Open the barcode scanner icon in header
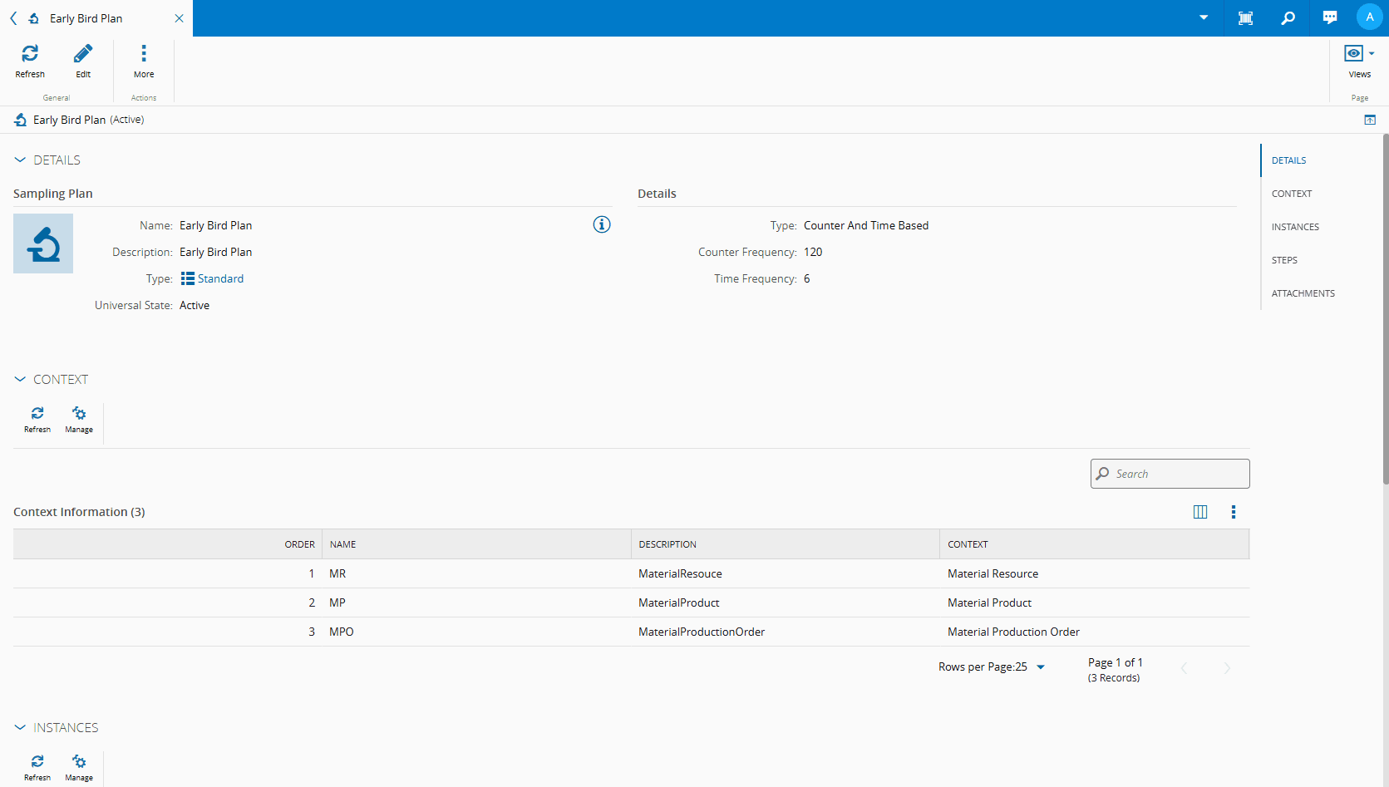The height and width of the screenshot is (787, 1389). pos(1245,18)
